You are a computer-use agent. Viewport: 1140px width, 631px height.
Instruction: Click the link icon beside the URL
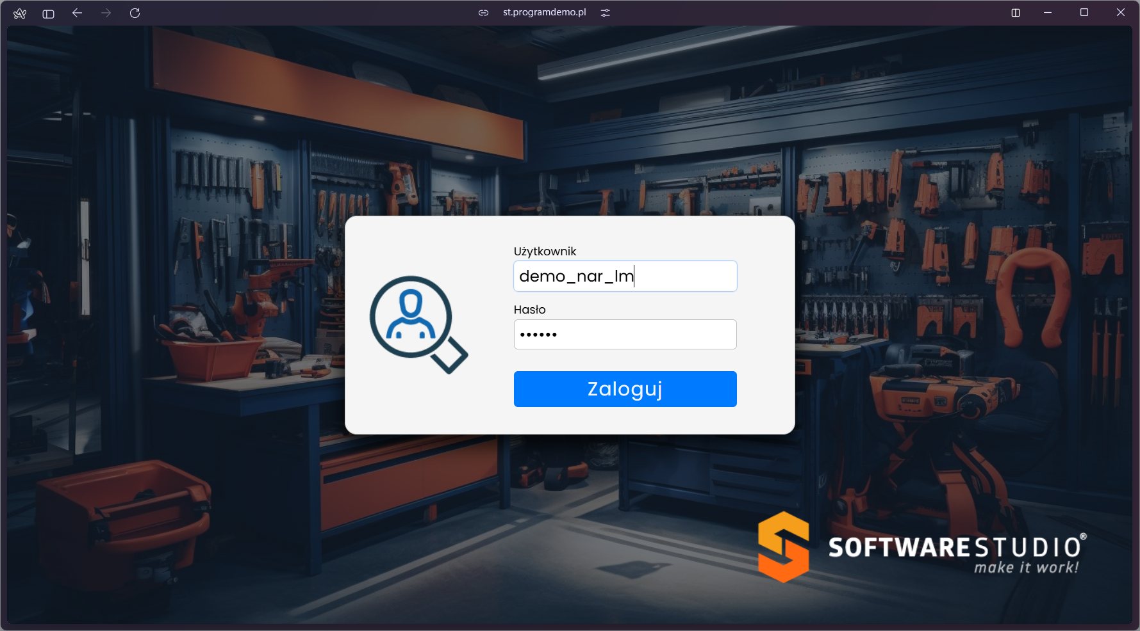tap(483, 13)
